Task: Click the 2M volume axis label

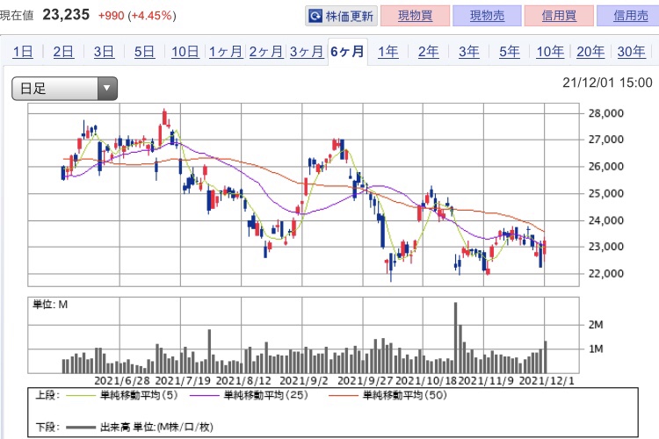Action: pyautogui.click(x=596, y=325)
